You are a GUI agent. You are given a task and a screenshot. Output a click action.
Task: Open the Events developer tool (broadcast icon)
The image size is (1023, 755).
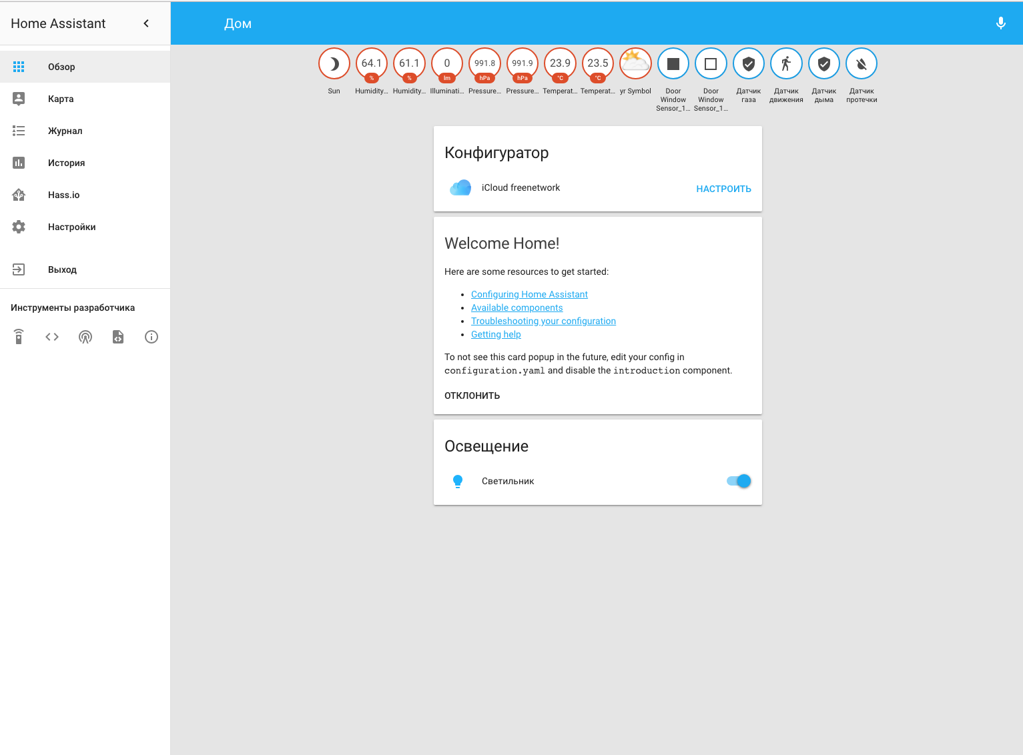[85, 337]
